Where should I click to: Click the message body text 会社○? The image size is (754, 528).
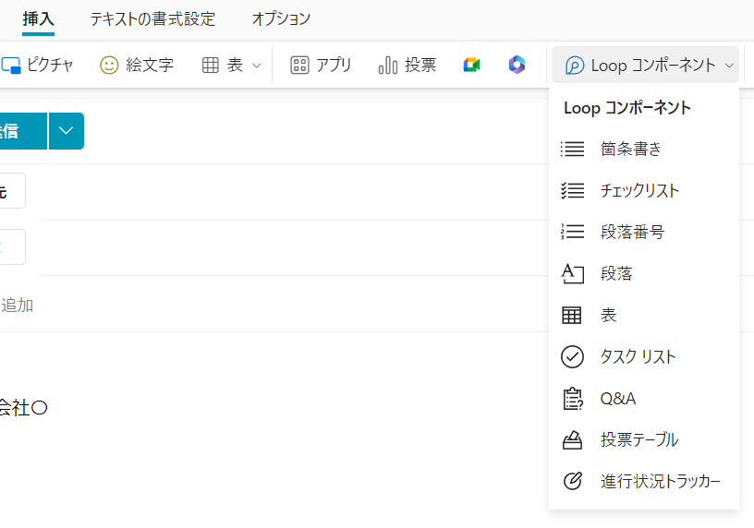click(x=22, y=408)
